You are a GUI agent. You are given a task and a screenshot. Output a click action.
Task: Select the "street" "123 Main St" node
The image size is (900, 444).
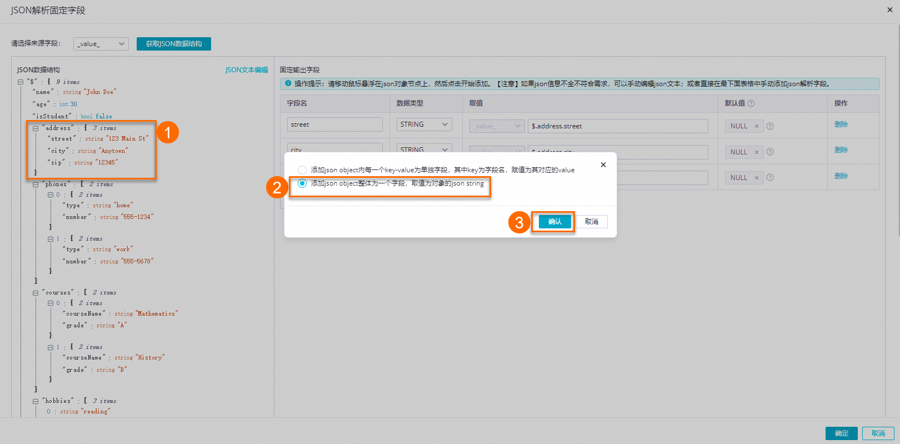click(x=98, y=139)
